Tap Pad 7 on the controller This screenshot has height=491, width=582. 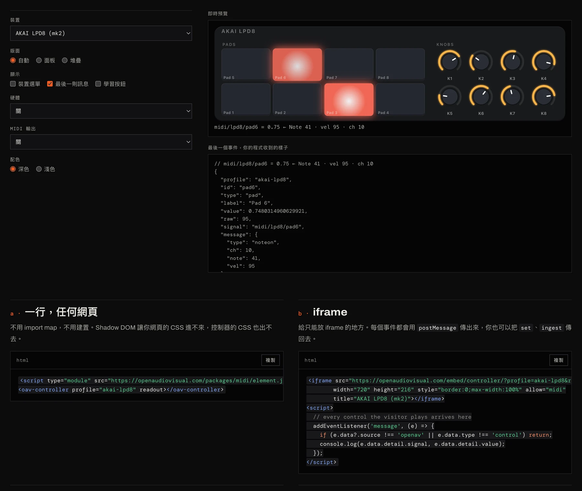point(349,64)
